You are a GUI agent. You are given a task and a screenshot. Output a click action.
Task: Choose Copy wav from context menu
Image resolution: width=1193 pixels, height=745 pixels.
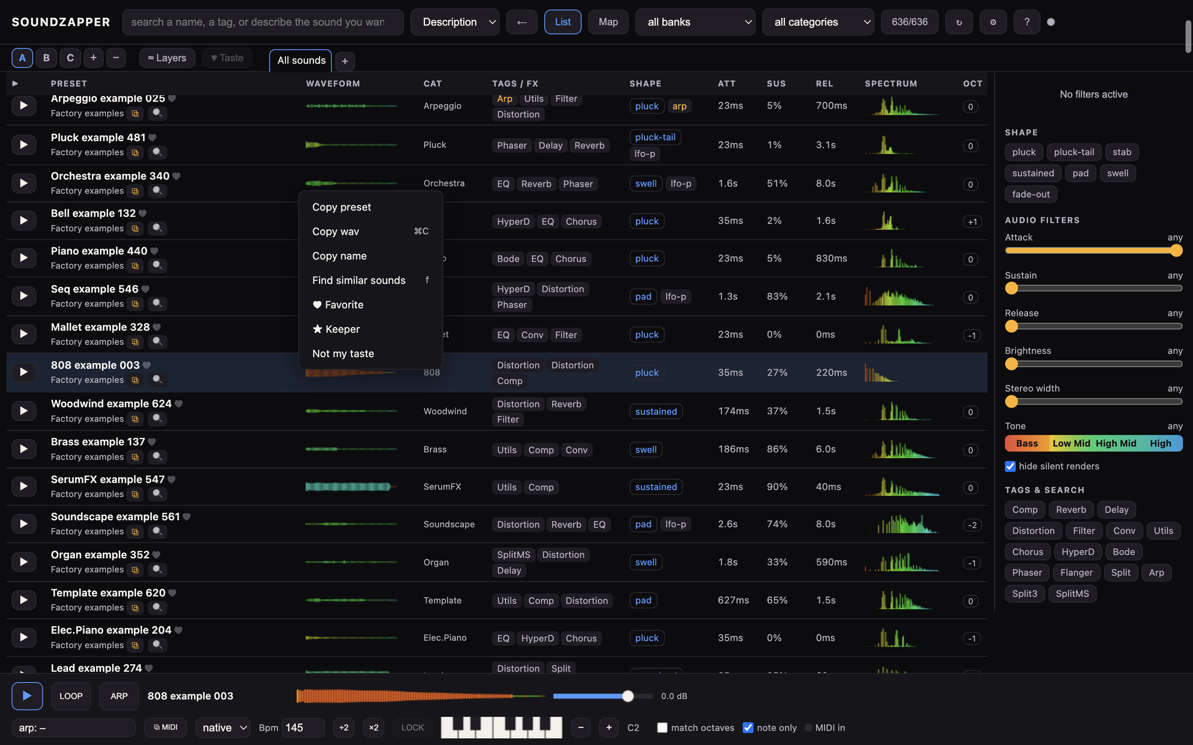tap(370, 232)
